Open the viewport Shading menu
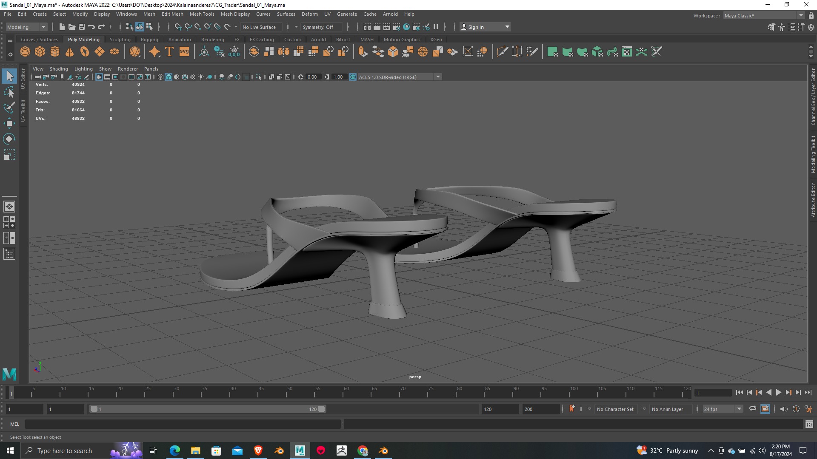Viewport: 817px width, 459px height. (59, 69)
